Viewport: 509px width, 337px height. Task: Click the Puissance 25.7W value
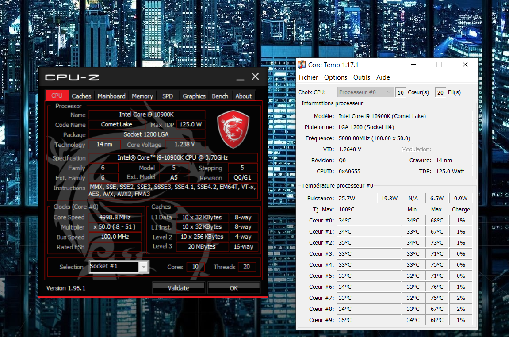coord(357,199)
